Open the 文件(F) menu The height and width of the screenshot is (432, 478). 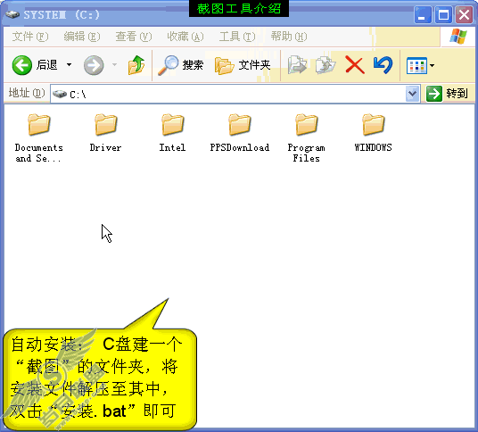[x=30, y=37]
